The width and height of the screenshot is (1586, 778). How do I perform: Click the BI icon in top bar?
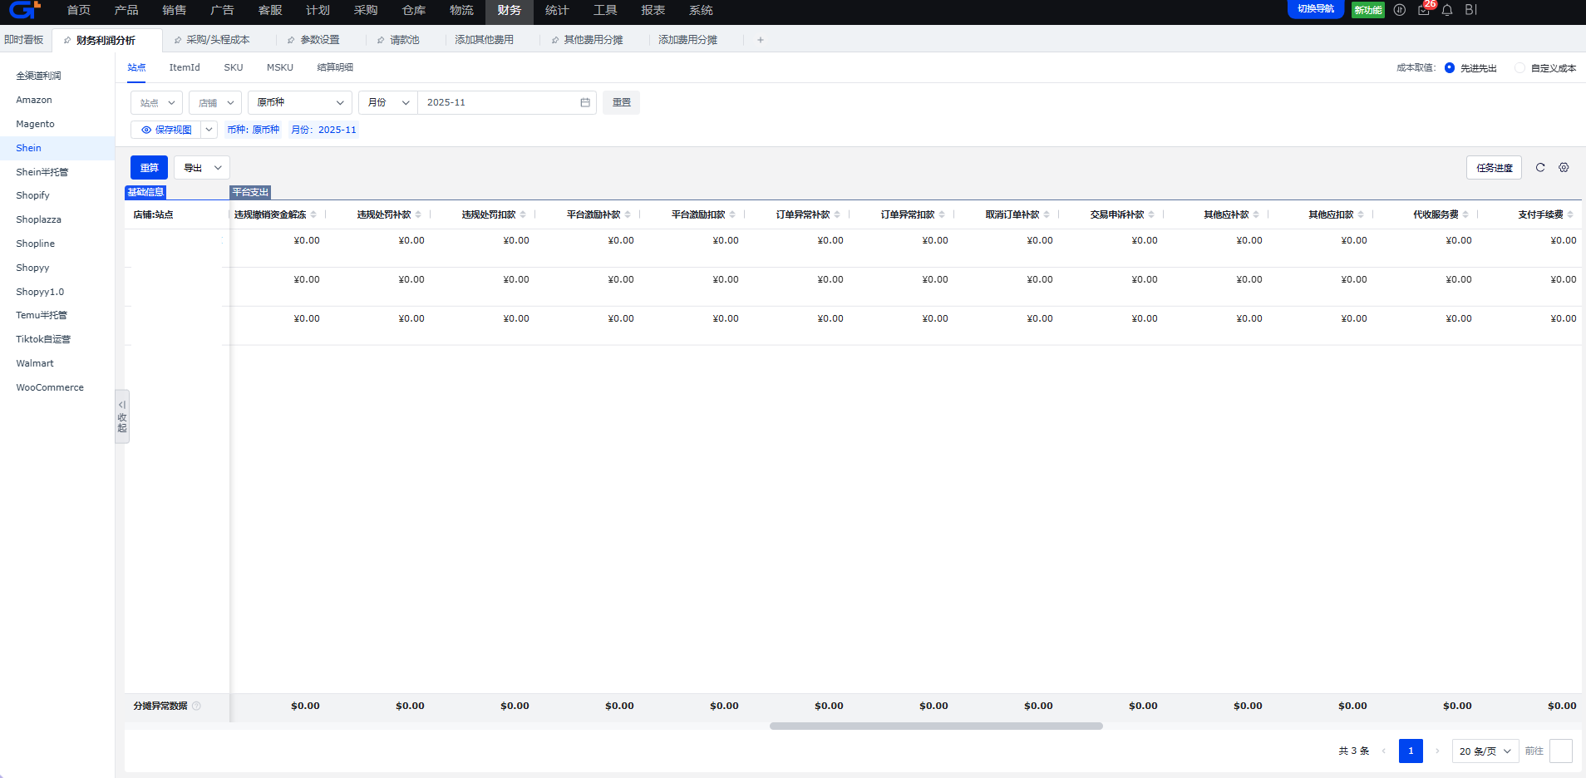1470,10
